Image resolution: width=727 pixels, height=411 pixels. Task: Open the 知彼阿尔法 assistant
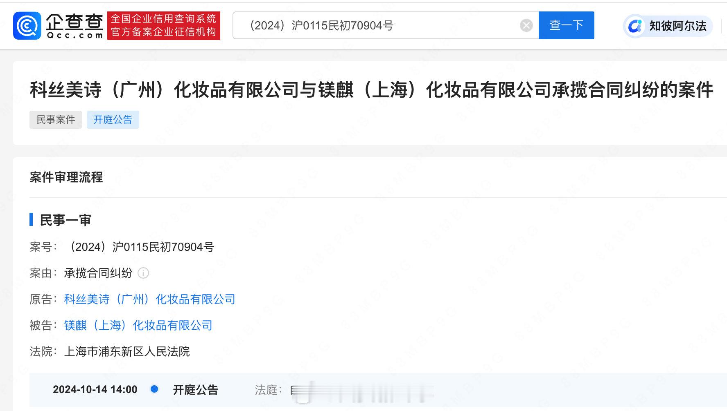(x=668, y=26)
